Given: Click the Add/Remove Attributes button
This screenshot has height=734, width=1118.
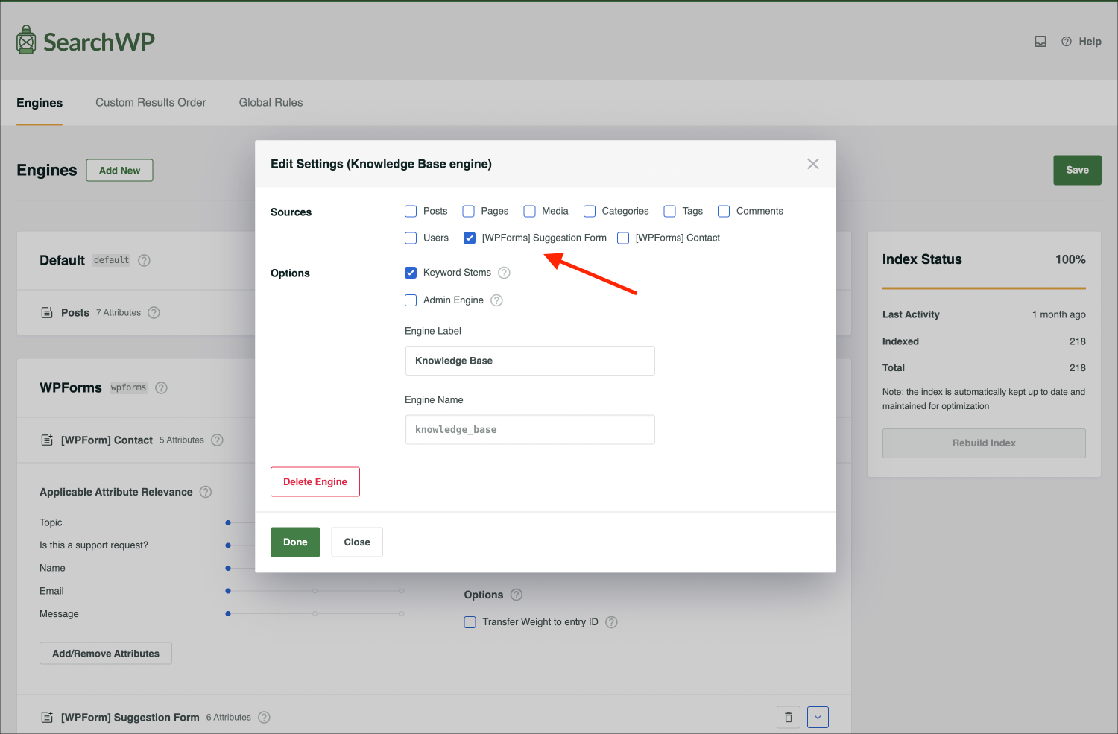Looking at the screenshot, I should tap(106, 654).
